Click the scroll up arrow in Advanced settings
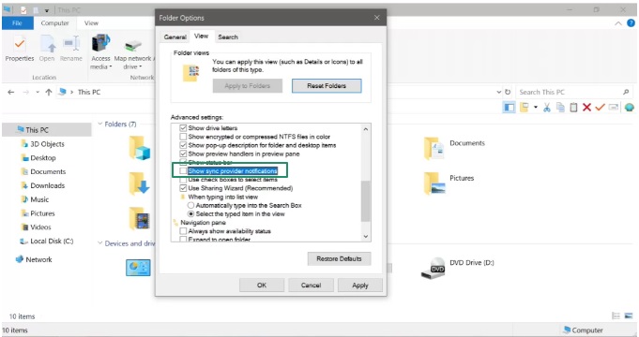The width and height of the screenshot is (639, 337). [366, 129]
